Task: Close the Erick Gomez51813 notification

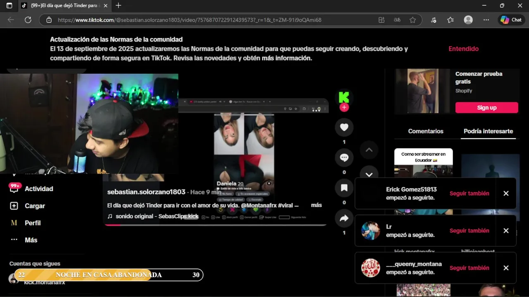Action: [x=506, y=193]
